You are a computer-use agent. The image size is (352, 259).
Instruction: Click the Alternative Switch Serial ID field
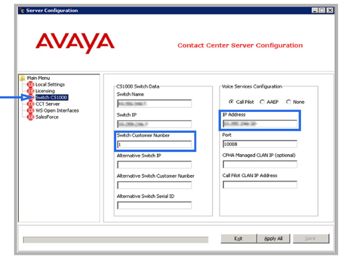point(154,205)
